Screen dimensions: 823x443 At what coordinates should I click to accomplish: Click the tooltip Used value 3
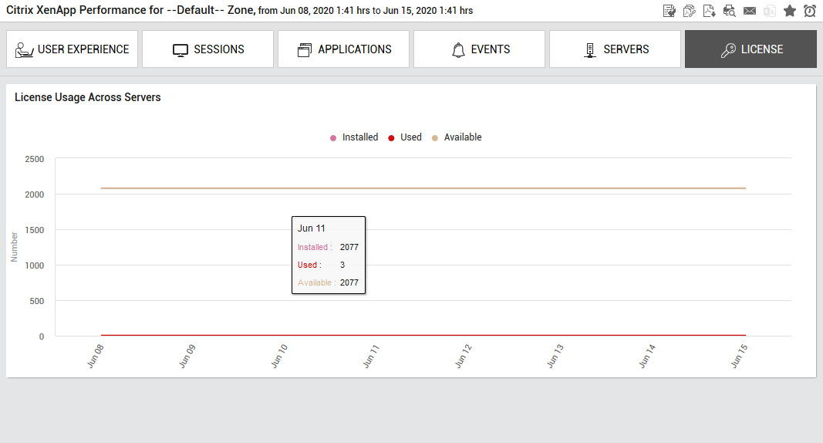pyautogui.click(x=342, y=265)
